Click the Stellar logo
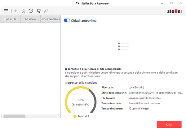 click(175, 11)
